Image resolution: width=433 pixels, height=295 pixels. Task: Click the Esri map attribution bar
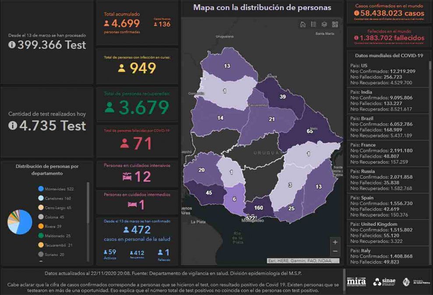point(303,261)
